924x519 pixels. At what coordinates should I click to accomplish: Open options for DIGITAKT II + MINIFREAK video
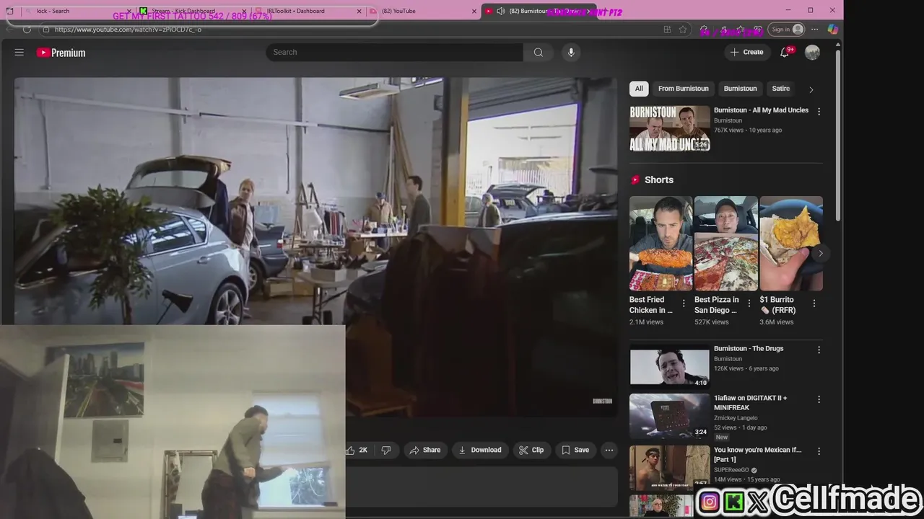click(x=819, y=399)
